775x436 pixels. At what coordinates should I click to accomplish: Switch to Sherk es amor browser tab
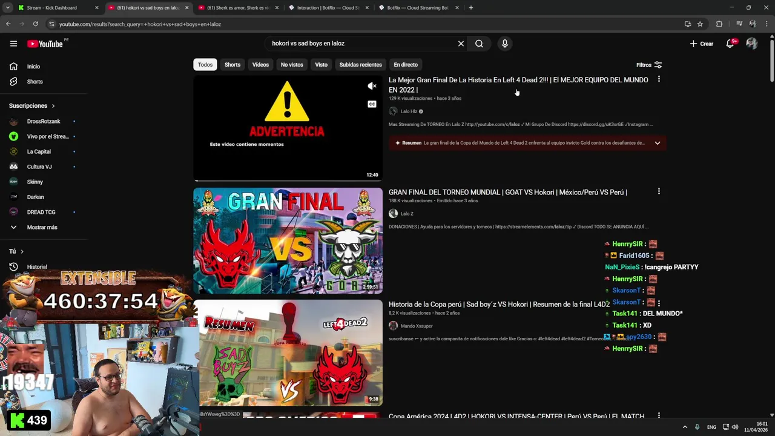[237, 8]
